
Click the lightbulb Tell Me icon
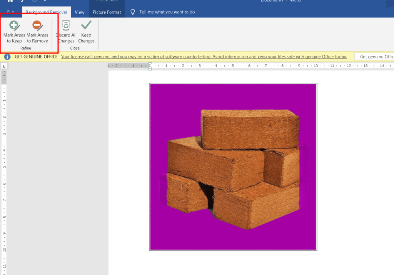pos(133,12)
